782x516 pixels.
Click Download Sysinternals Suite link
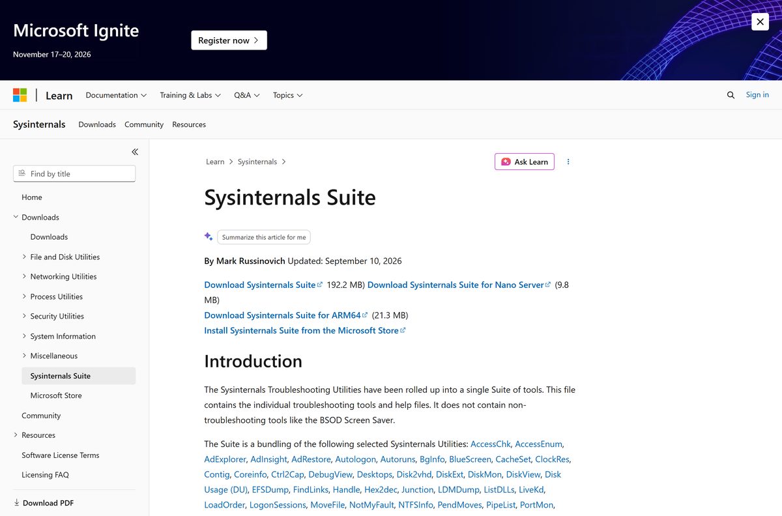coord(263,285)
